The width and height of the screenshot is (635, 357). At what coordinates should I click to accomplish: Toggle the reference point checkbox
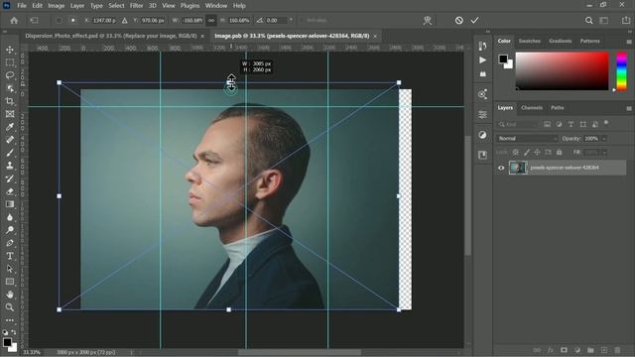59,20
